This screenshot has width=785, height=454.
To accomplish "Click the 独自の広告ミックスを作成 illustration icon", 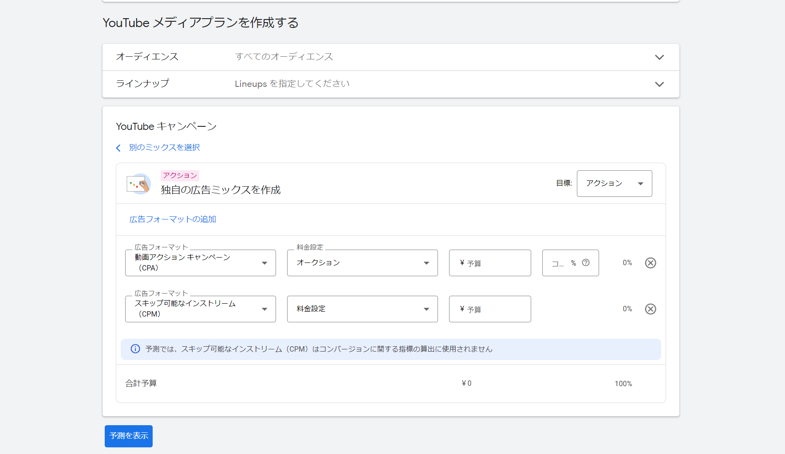I will coord(138,184).
